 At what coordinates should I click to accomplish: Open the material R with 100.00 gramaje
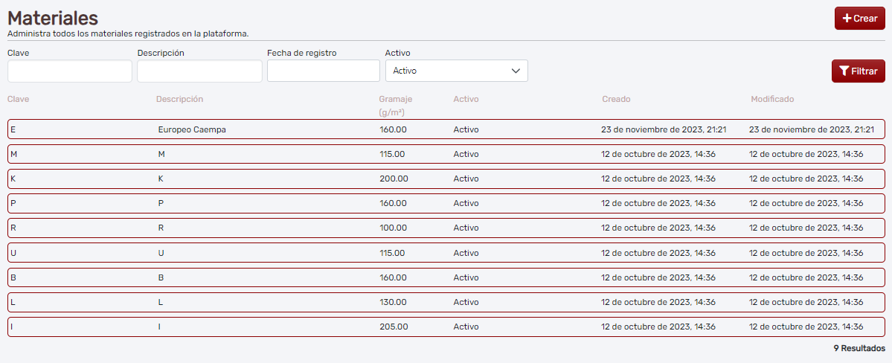click(x=446, y=228)
